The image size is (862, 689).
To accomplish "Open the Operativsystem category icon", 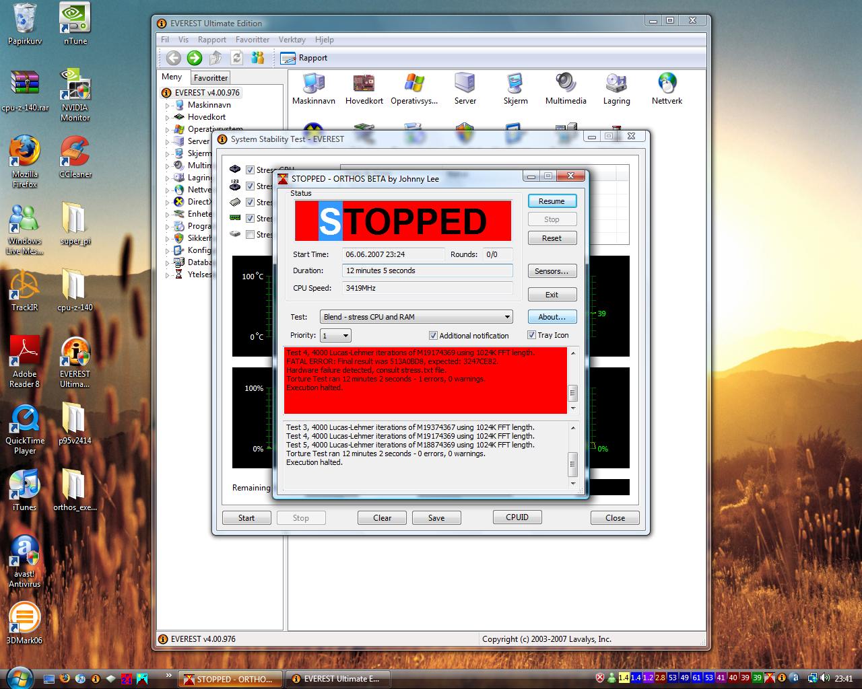I will pos(414,89).
